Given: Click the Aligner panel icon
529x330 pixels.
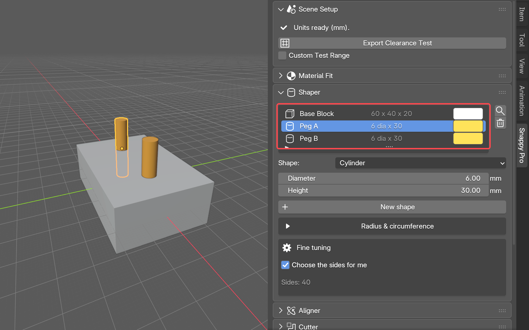Looking at the screenshot, I should point(291,311).
